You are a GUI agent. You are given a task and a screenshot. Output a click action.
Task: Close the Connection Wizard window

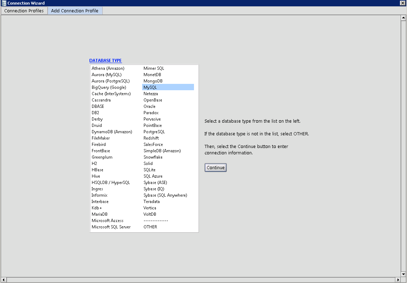(402, 3)
